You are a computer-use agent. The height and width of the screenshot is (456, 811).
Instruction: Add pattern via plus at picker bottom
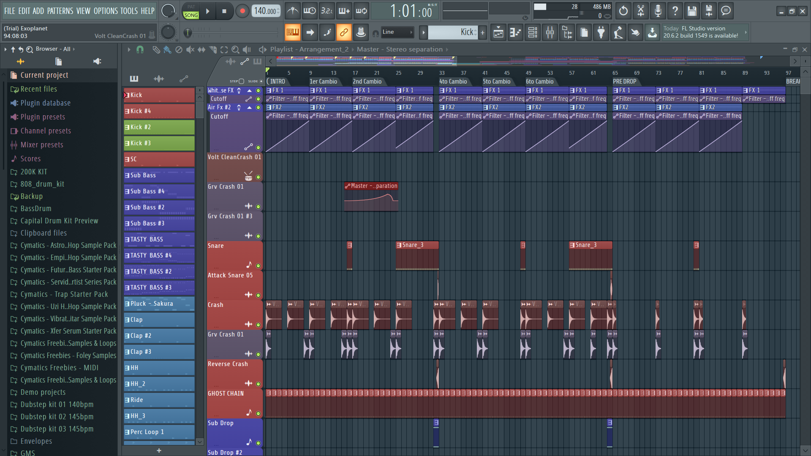tap(159, 451)
